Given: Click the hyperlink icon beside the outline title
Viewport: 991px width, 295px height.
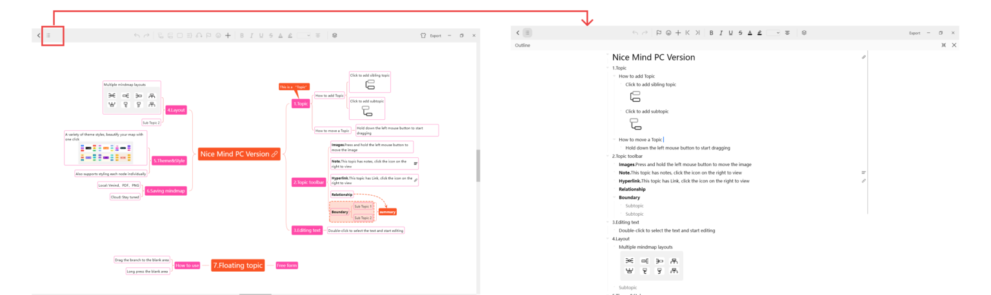Looking at the screenshot, I should point(864,57).
